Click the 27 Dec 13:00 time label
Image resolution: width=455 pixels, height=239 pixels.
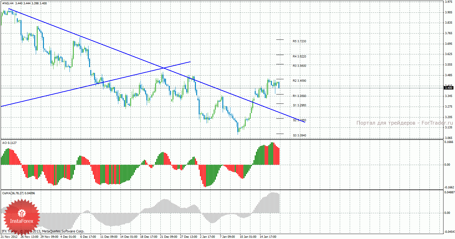(x=189, y=237)
